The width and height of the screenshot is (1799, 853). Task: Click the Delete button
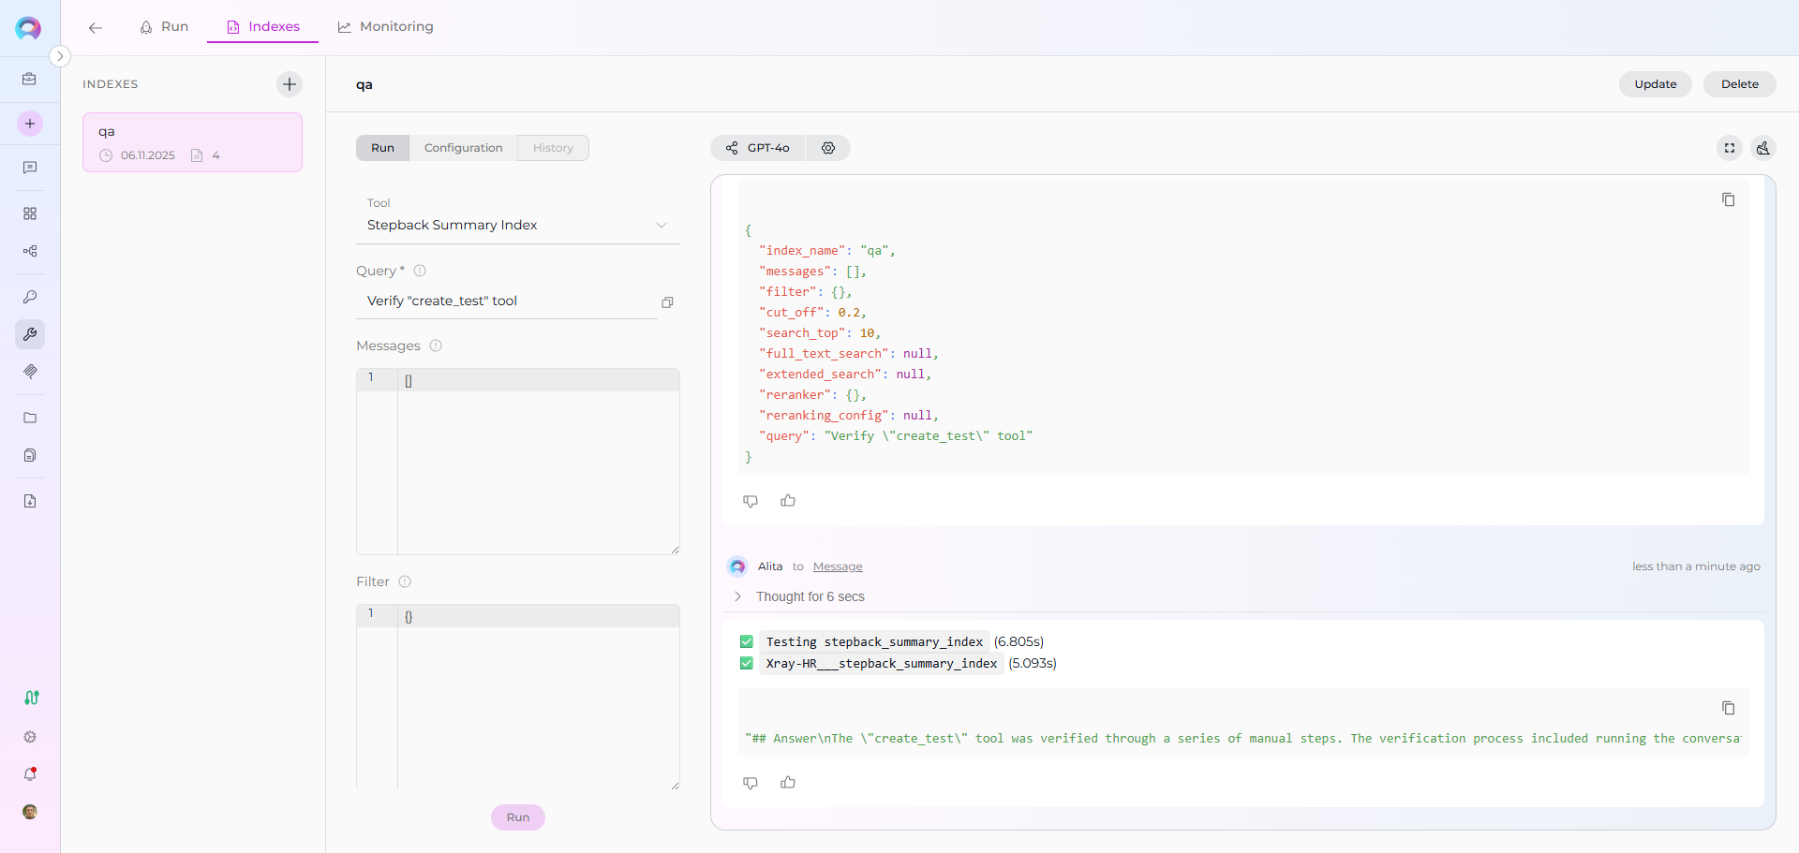click(x=1739, y=84)
